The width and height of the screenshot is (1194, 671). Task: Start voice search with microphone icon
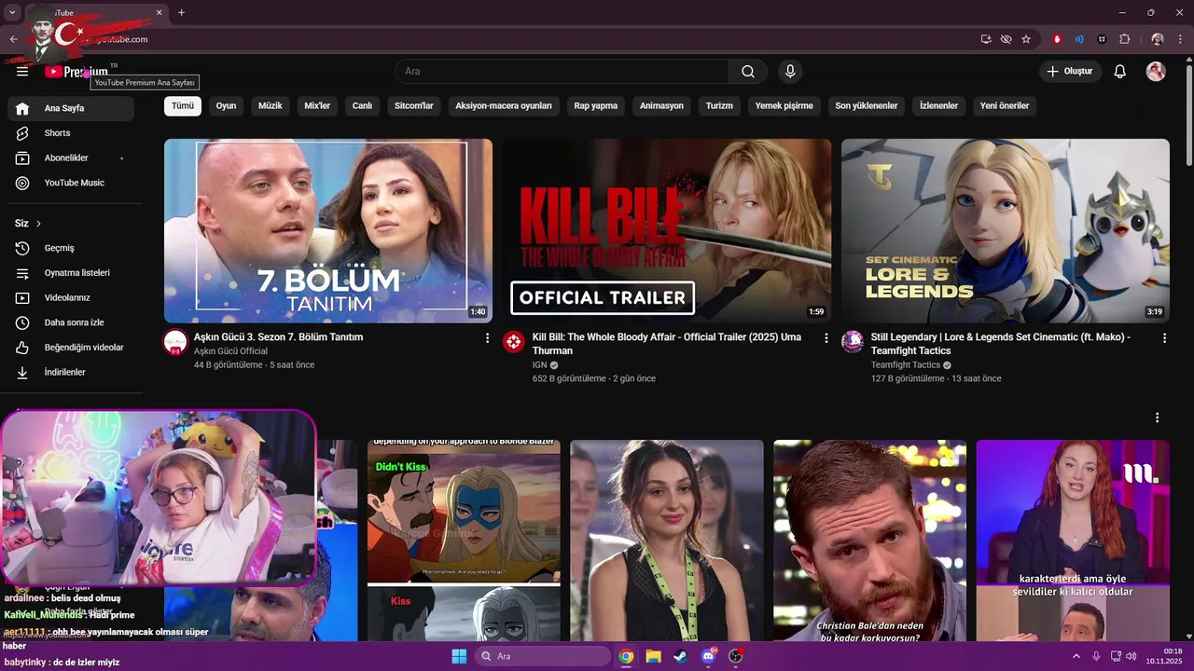tap(790, 72)
